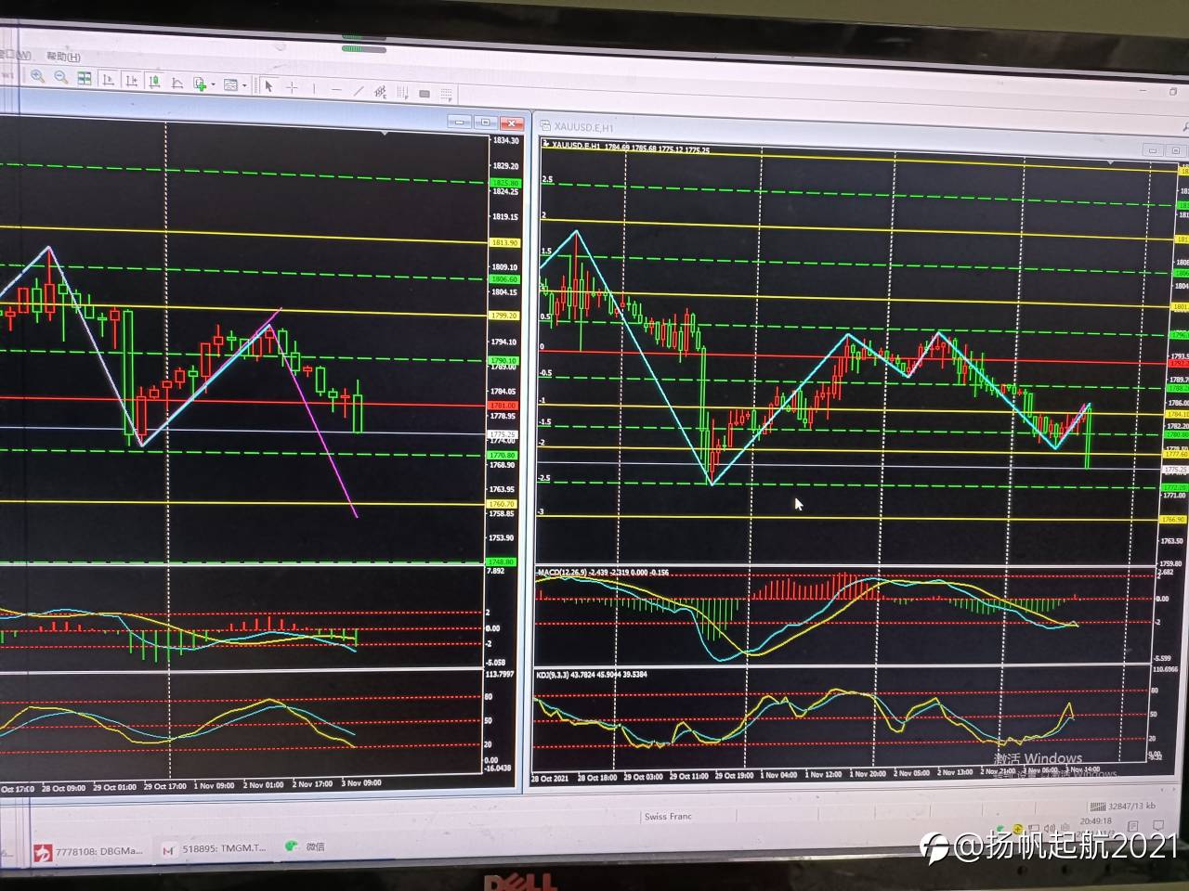Open the chart templates icon
The height and width of the screenshot is (891, 1189).
(230, 84)
